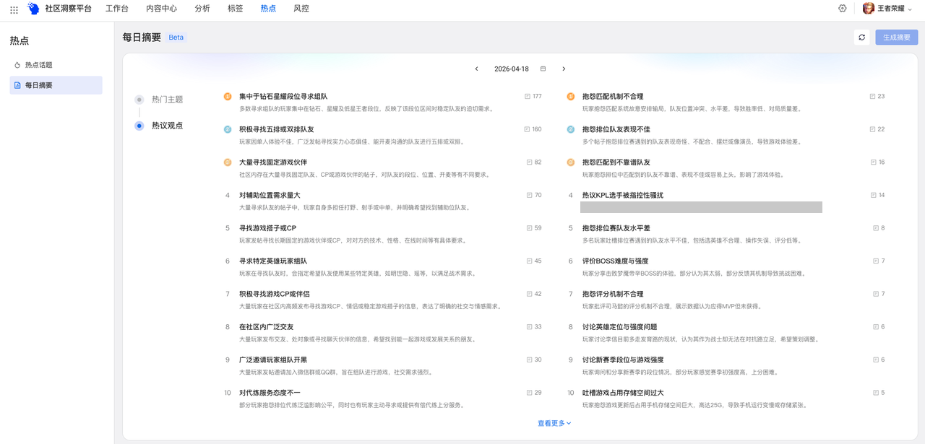The image size is (925, 444).
Task: Click the post count icon showing 82
Action: click(x=530, y=162)
